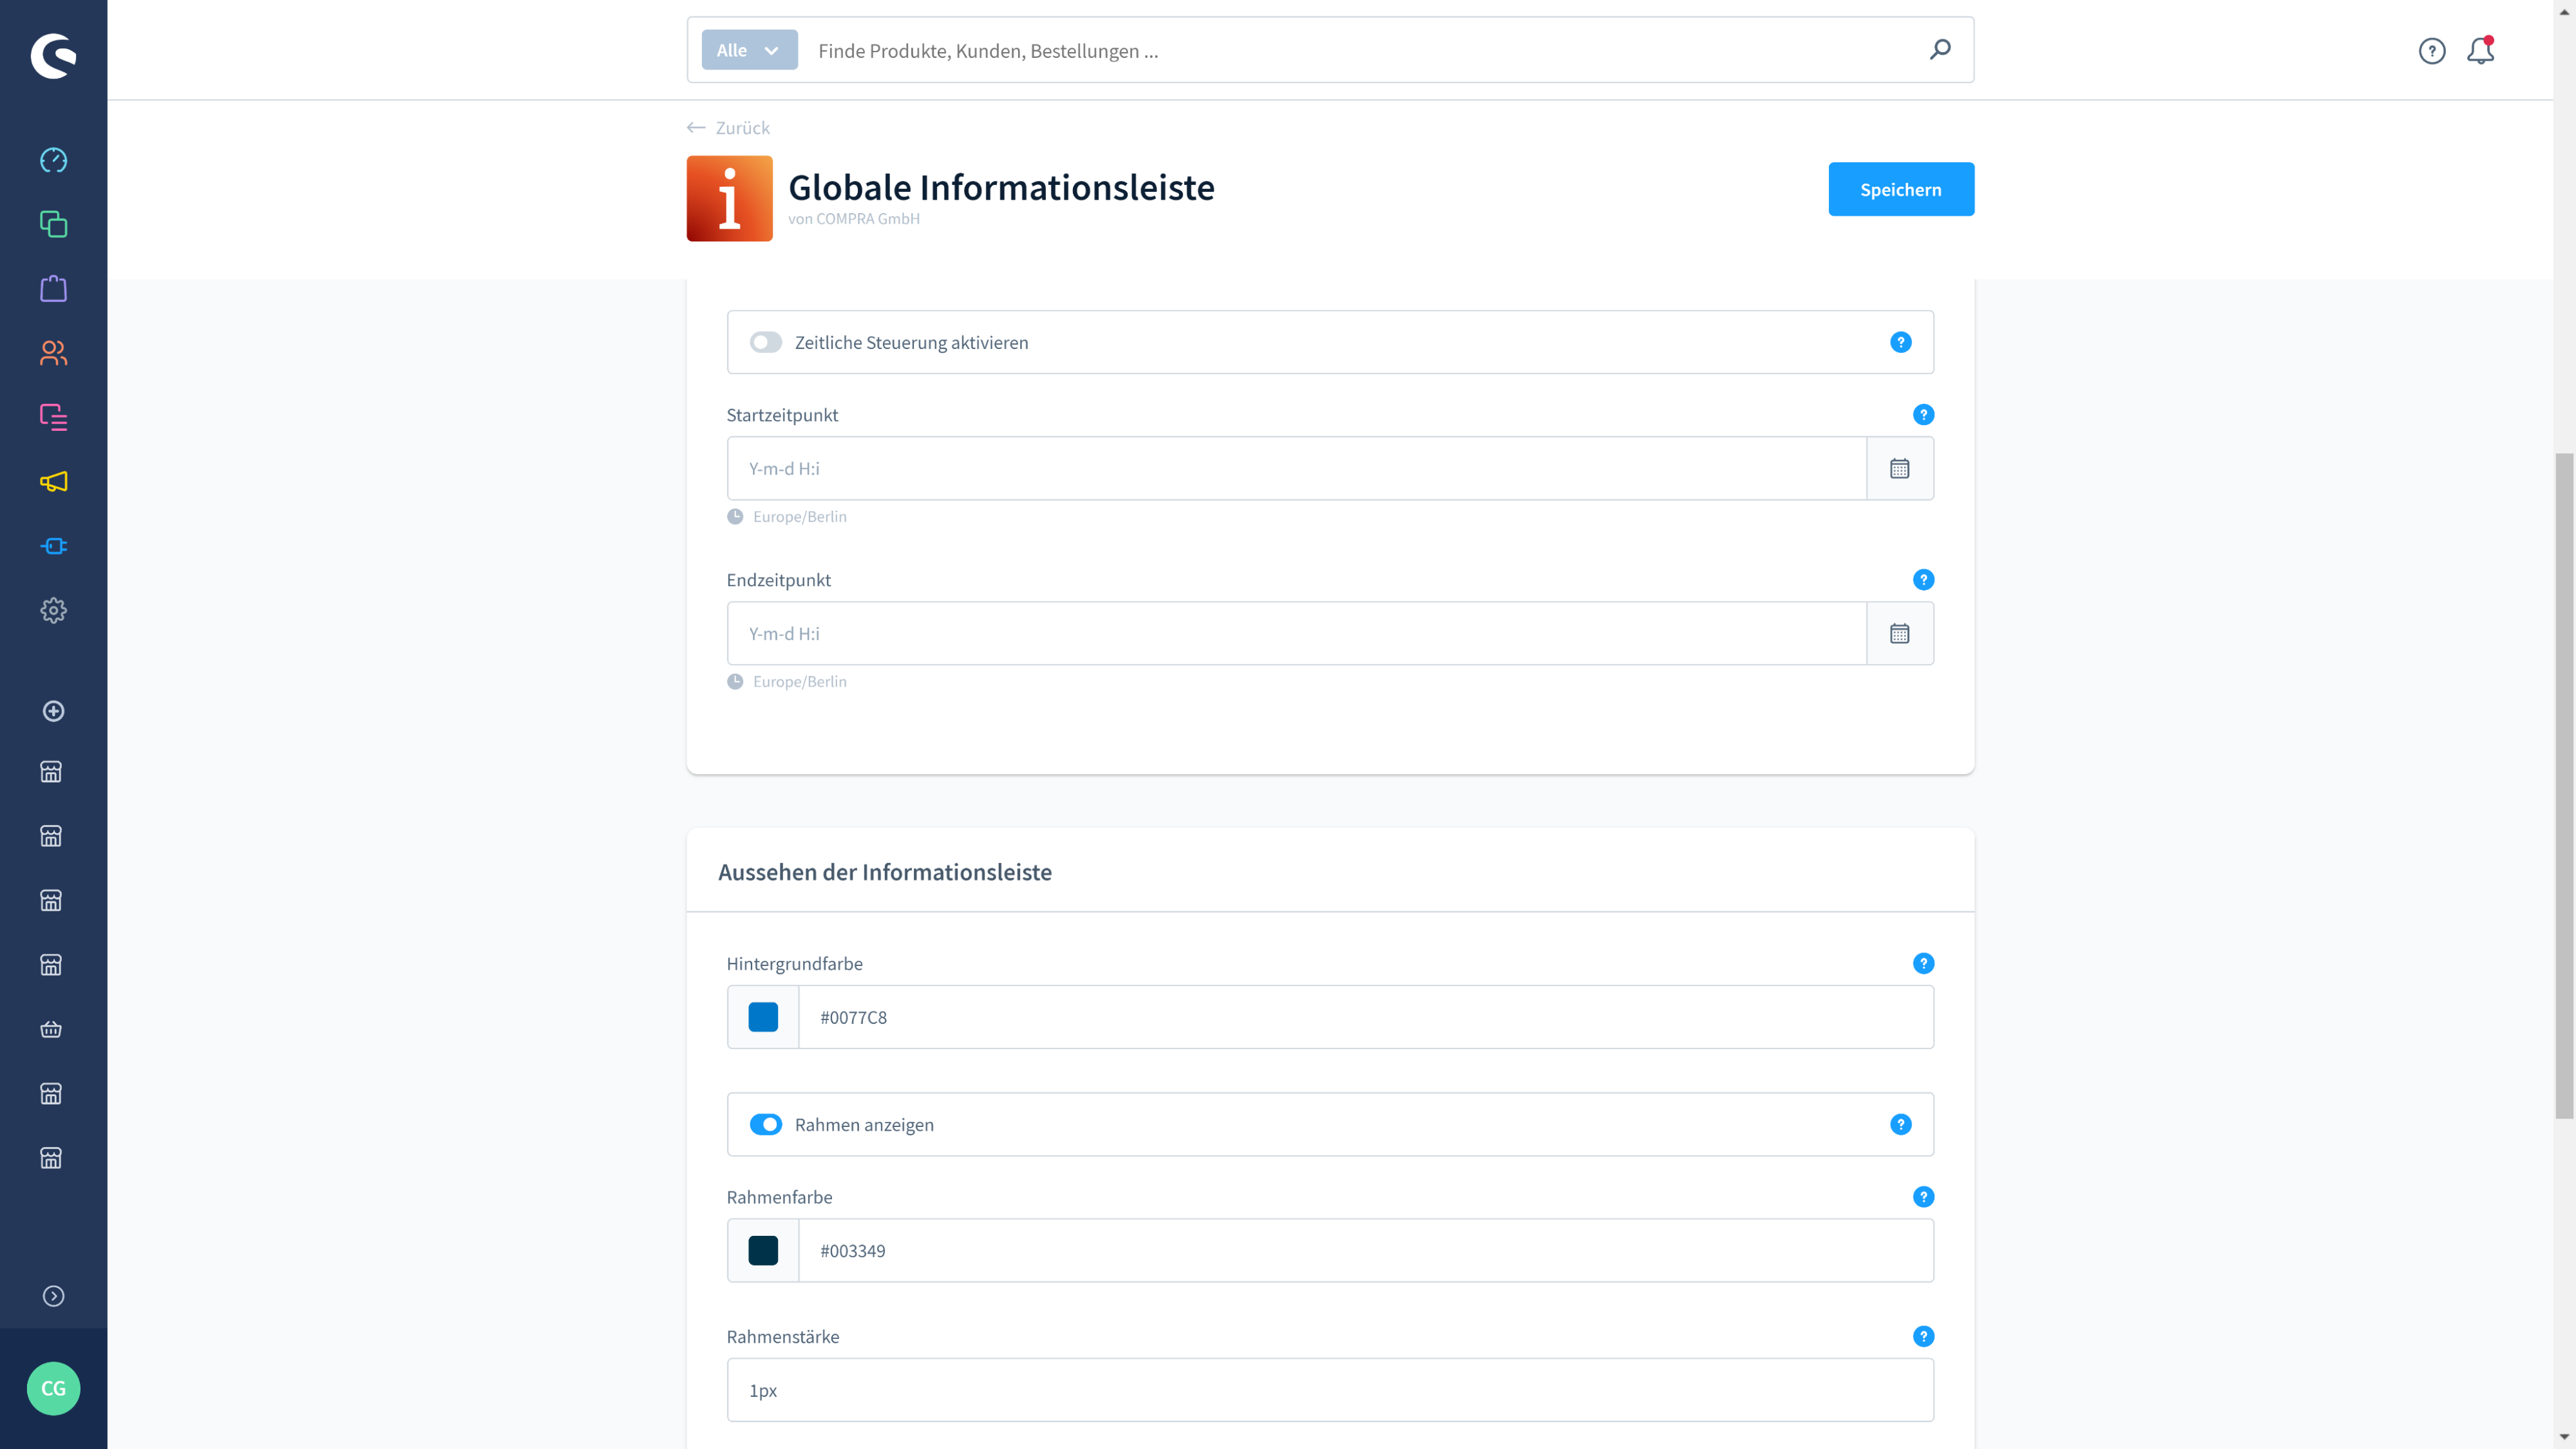Click the Rahmenfarbe hex value field
This screenshot has width=2576, height=1449.
coord(1366,1250)
